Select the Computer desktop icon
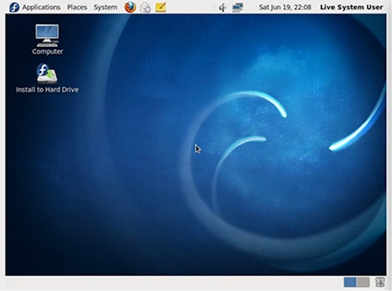This screenshot has height=291, width=392. 47,35
